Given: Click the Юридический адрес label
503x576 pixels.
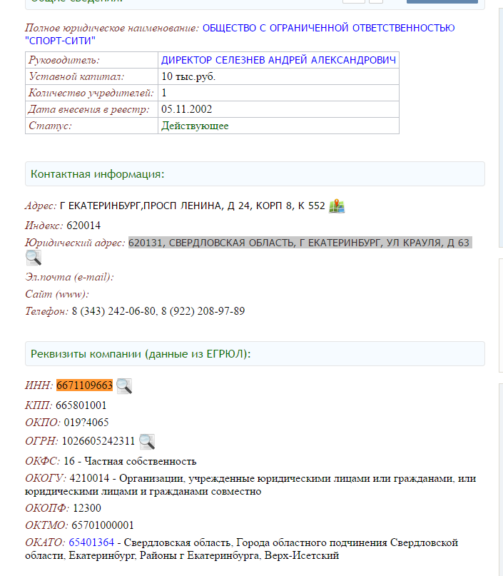Looking at the screenshot, I should point(75,243).
